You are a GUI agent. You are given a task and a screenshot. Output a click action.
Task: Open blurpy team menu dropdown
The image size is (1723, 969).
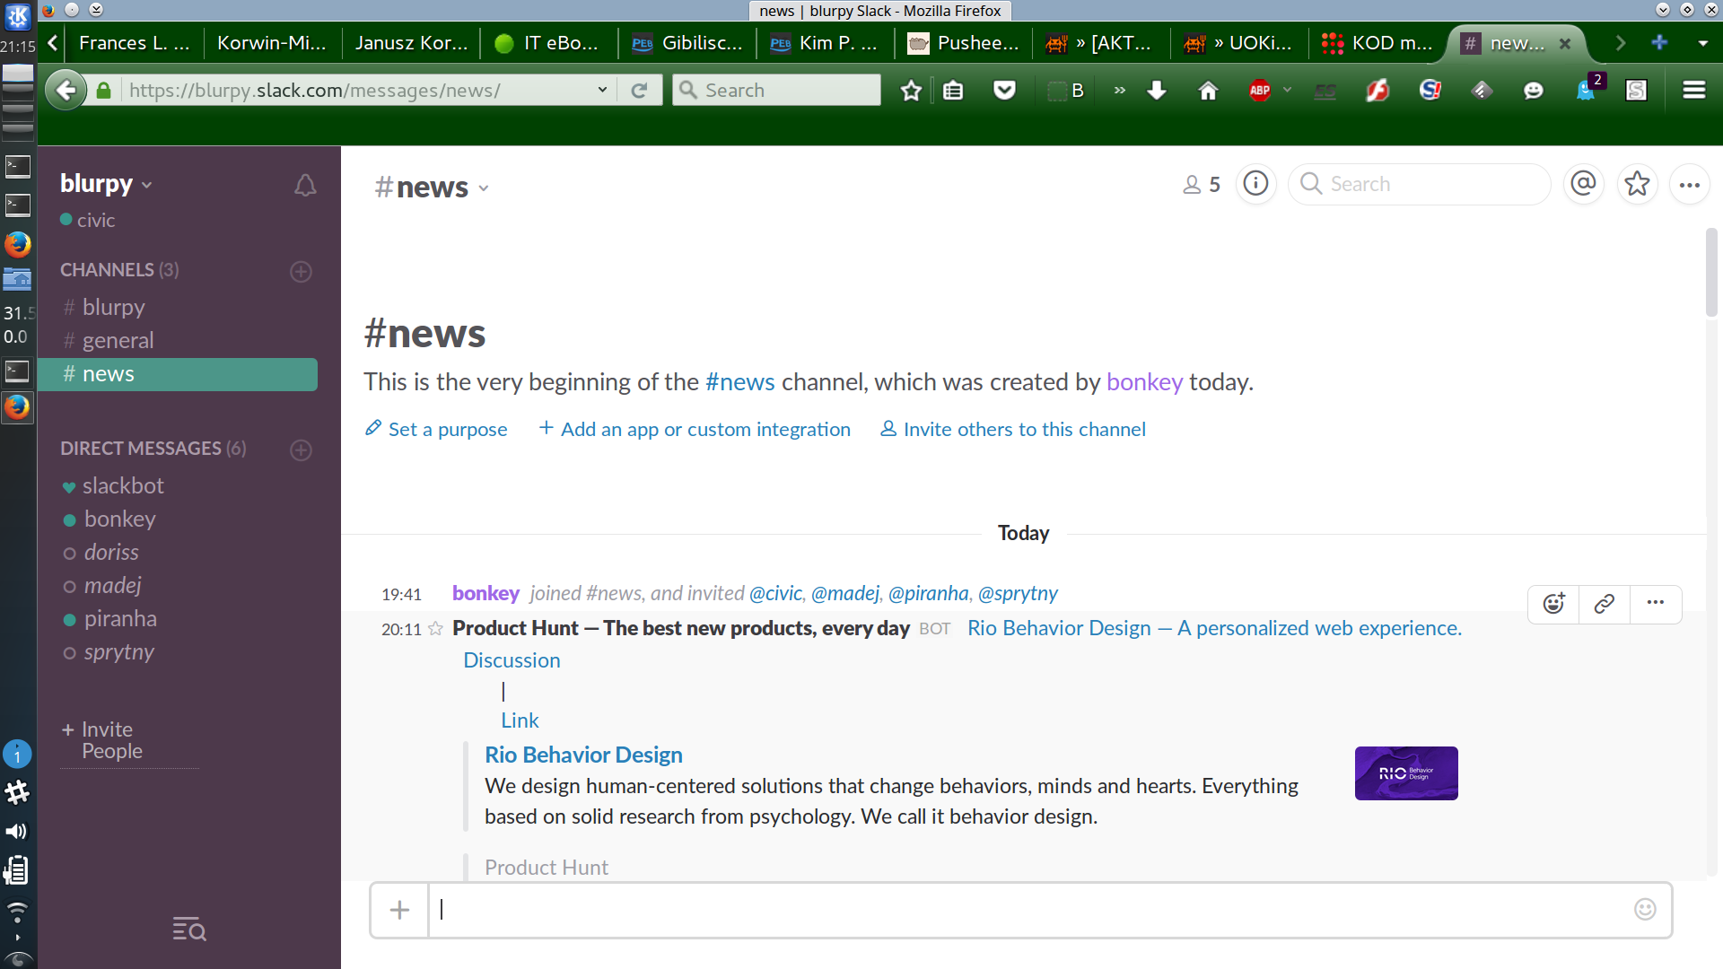pyautogui.click(x=106, y=184)
